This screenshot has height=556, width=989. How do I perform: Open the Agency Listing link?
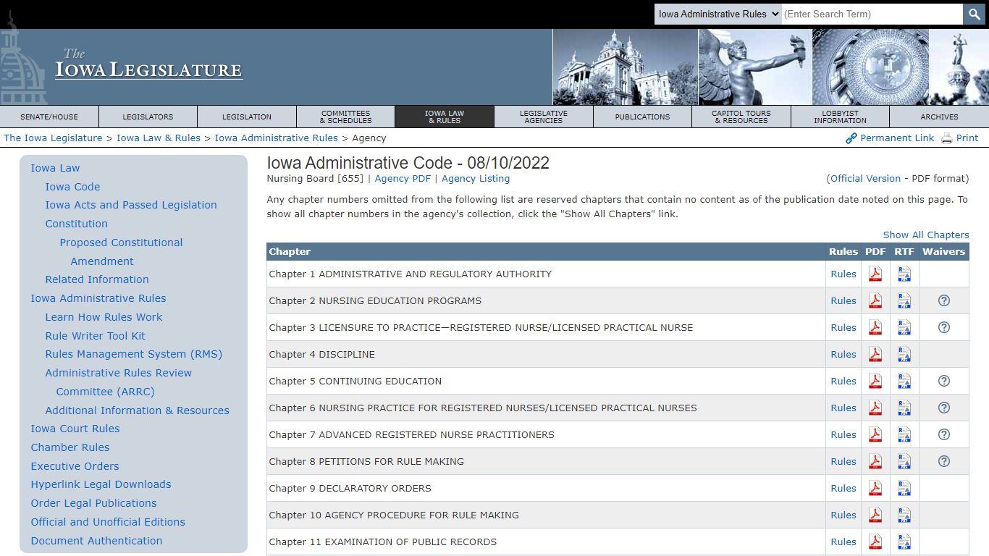coord(476,178)
